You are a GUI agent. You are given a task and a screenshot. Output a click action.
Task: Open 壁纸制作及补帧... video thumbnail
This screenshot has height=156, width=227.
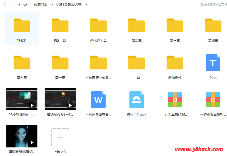pos(60,99)
